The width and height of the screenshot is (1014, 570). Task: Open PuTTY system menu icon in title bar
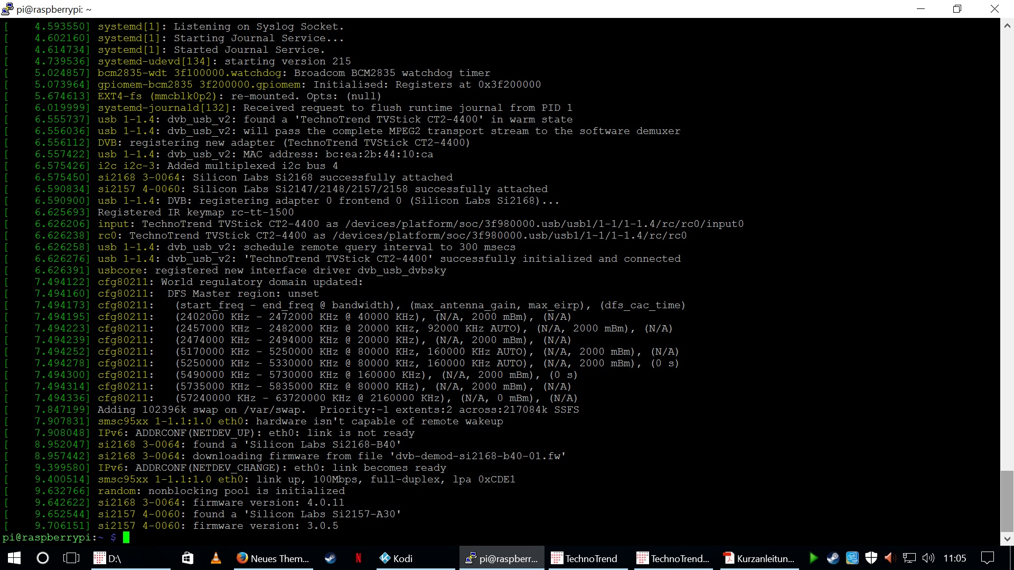[7, 9]
